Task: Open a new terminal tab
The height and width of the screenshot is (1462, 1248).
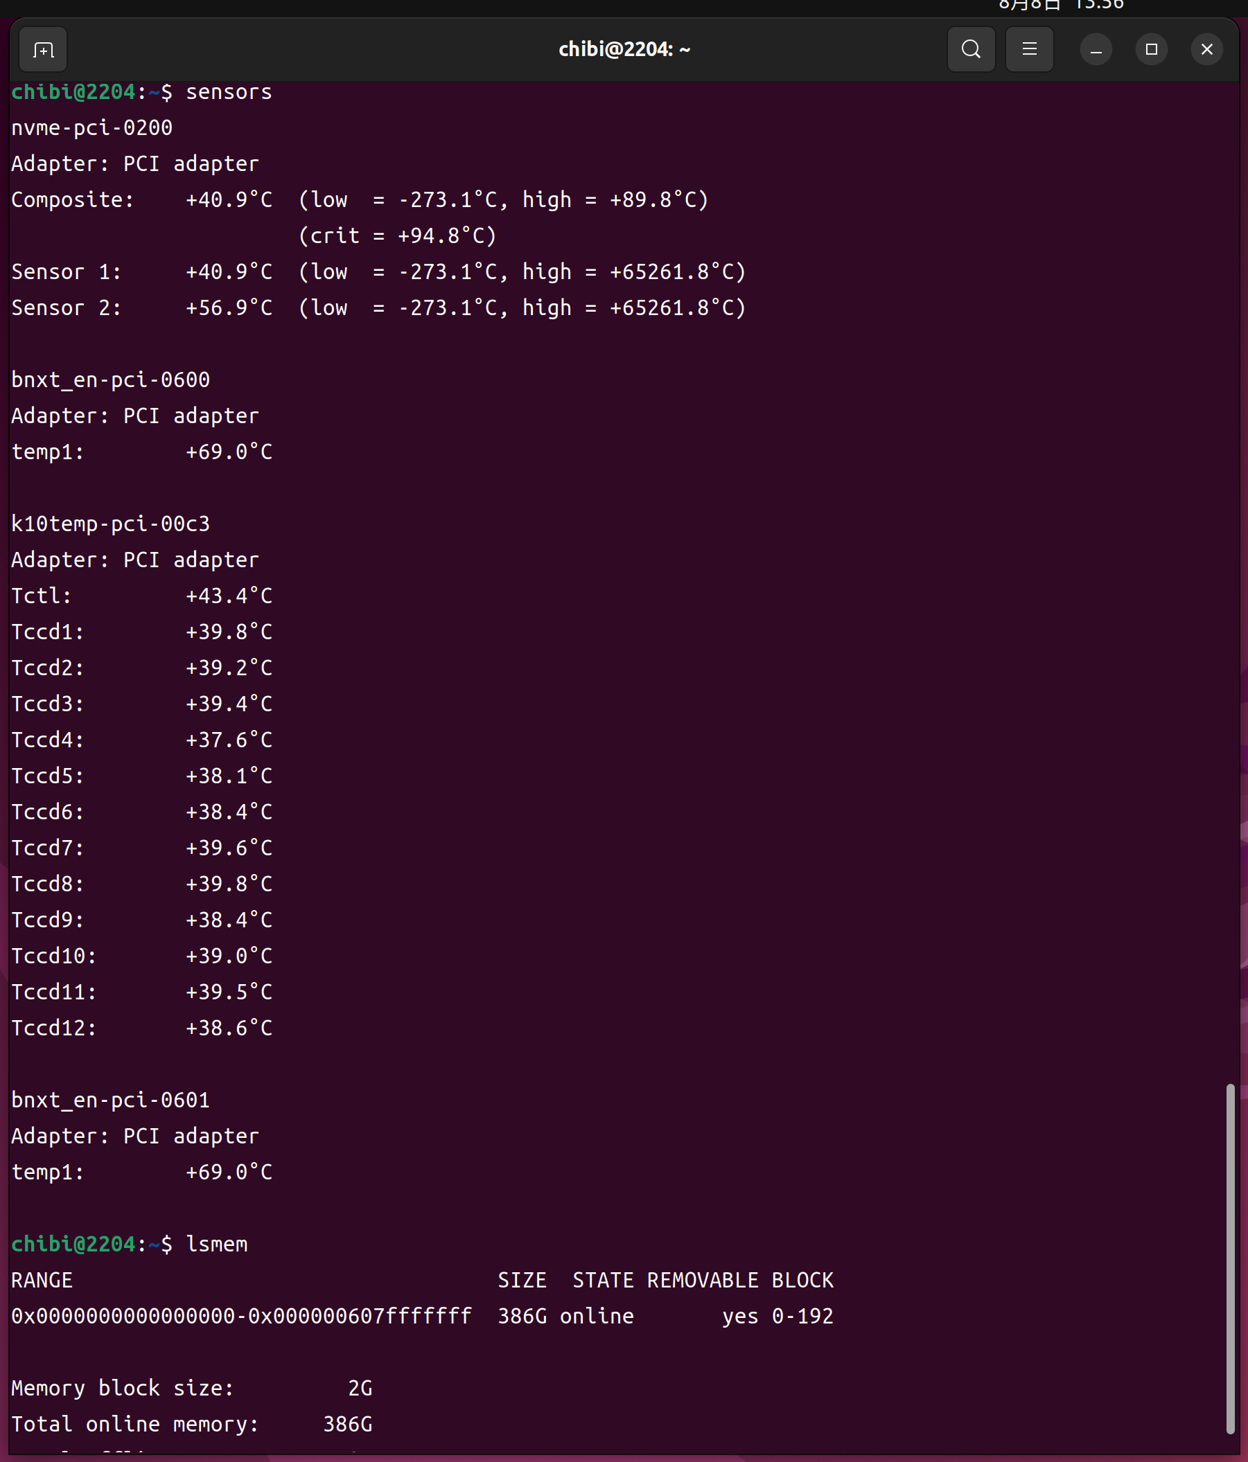Action: pos(43,50)
